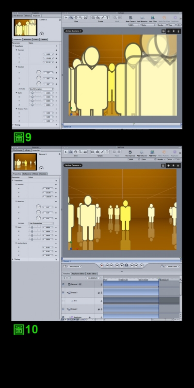
Task: Click the Camera 1 track bar in the Timeline
Action: pos(130,284)
